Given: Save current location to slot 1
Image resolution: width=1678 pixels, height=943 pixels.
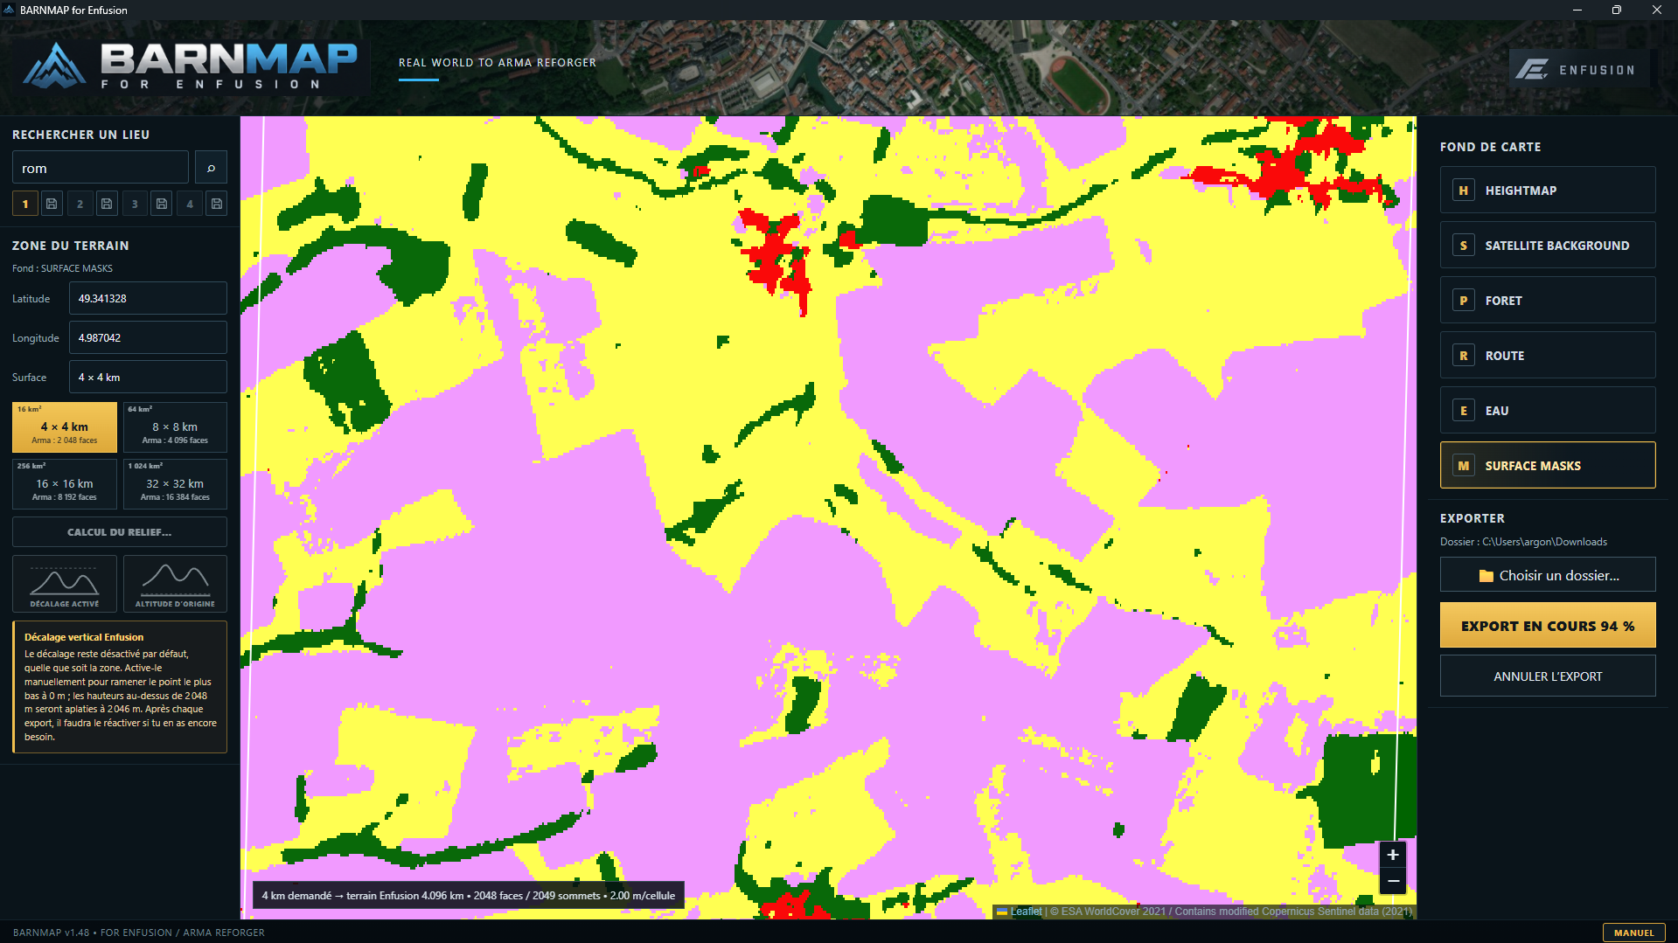Looking at the screenshot, I should click(52, 204).
